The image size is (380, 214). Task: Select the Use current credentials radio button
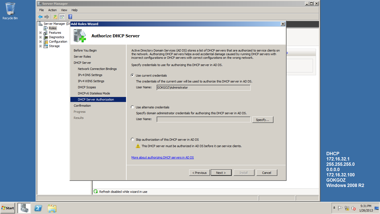pyautogui.click(x=132, y=75)
